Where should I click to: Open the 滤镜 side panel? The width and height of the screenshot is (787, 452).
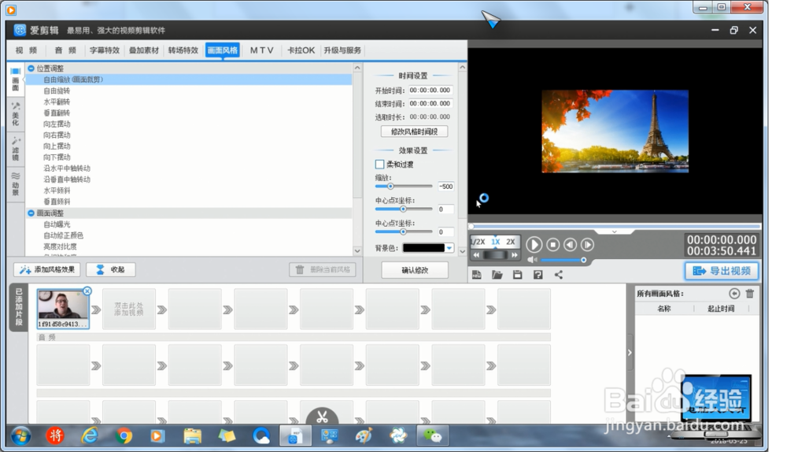(x=16, y=149)
